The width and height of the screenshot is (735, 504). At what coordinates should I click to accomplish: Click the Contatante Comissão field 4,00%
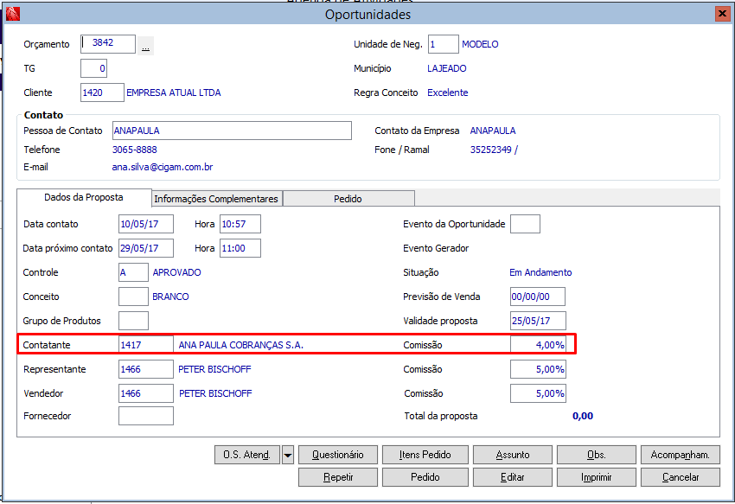pos(538,345)
